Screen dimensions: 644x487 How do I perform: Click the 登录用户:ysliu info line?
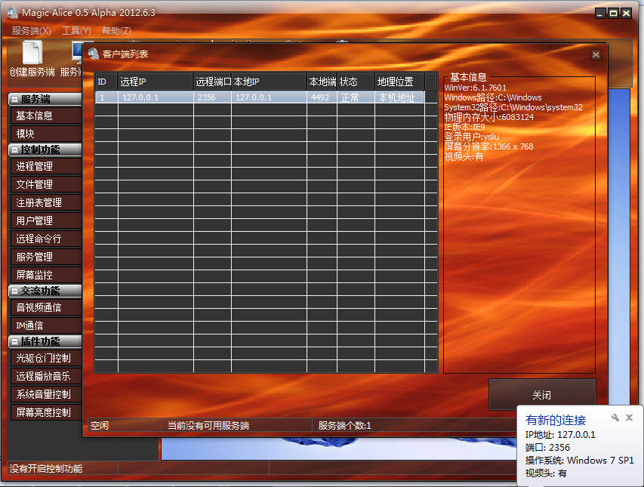(472, 137)
